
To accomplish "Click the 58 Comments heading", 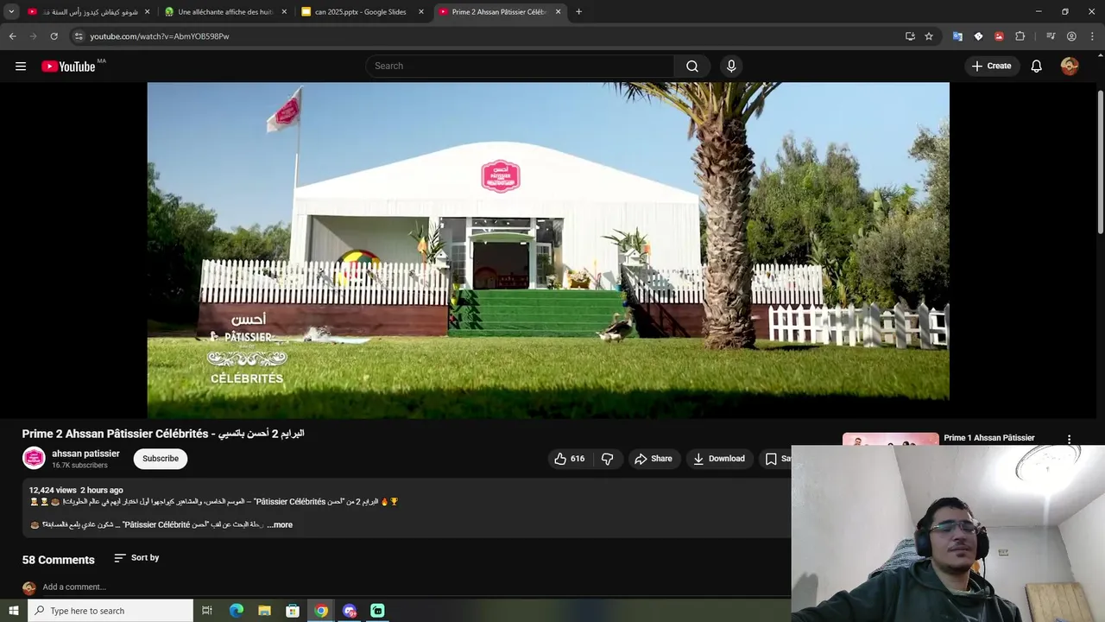I will 58,560.
